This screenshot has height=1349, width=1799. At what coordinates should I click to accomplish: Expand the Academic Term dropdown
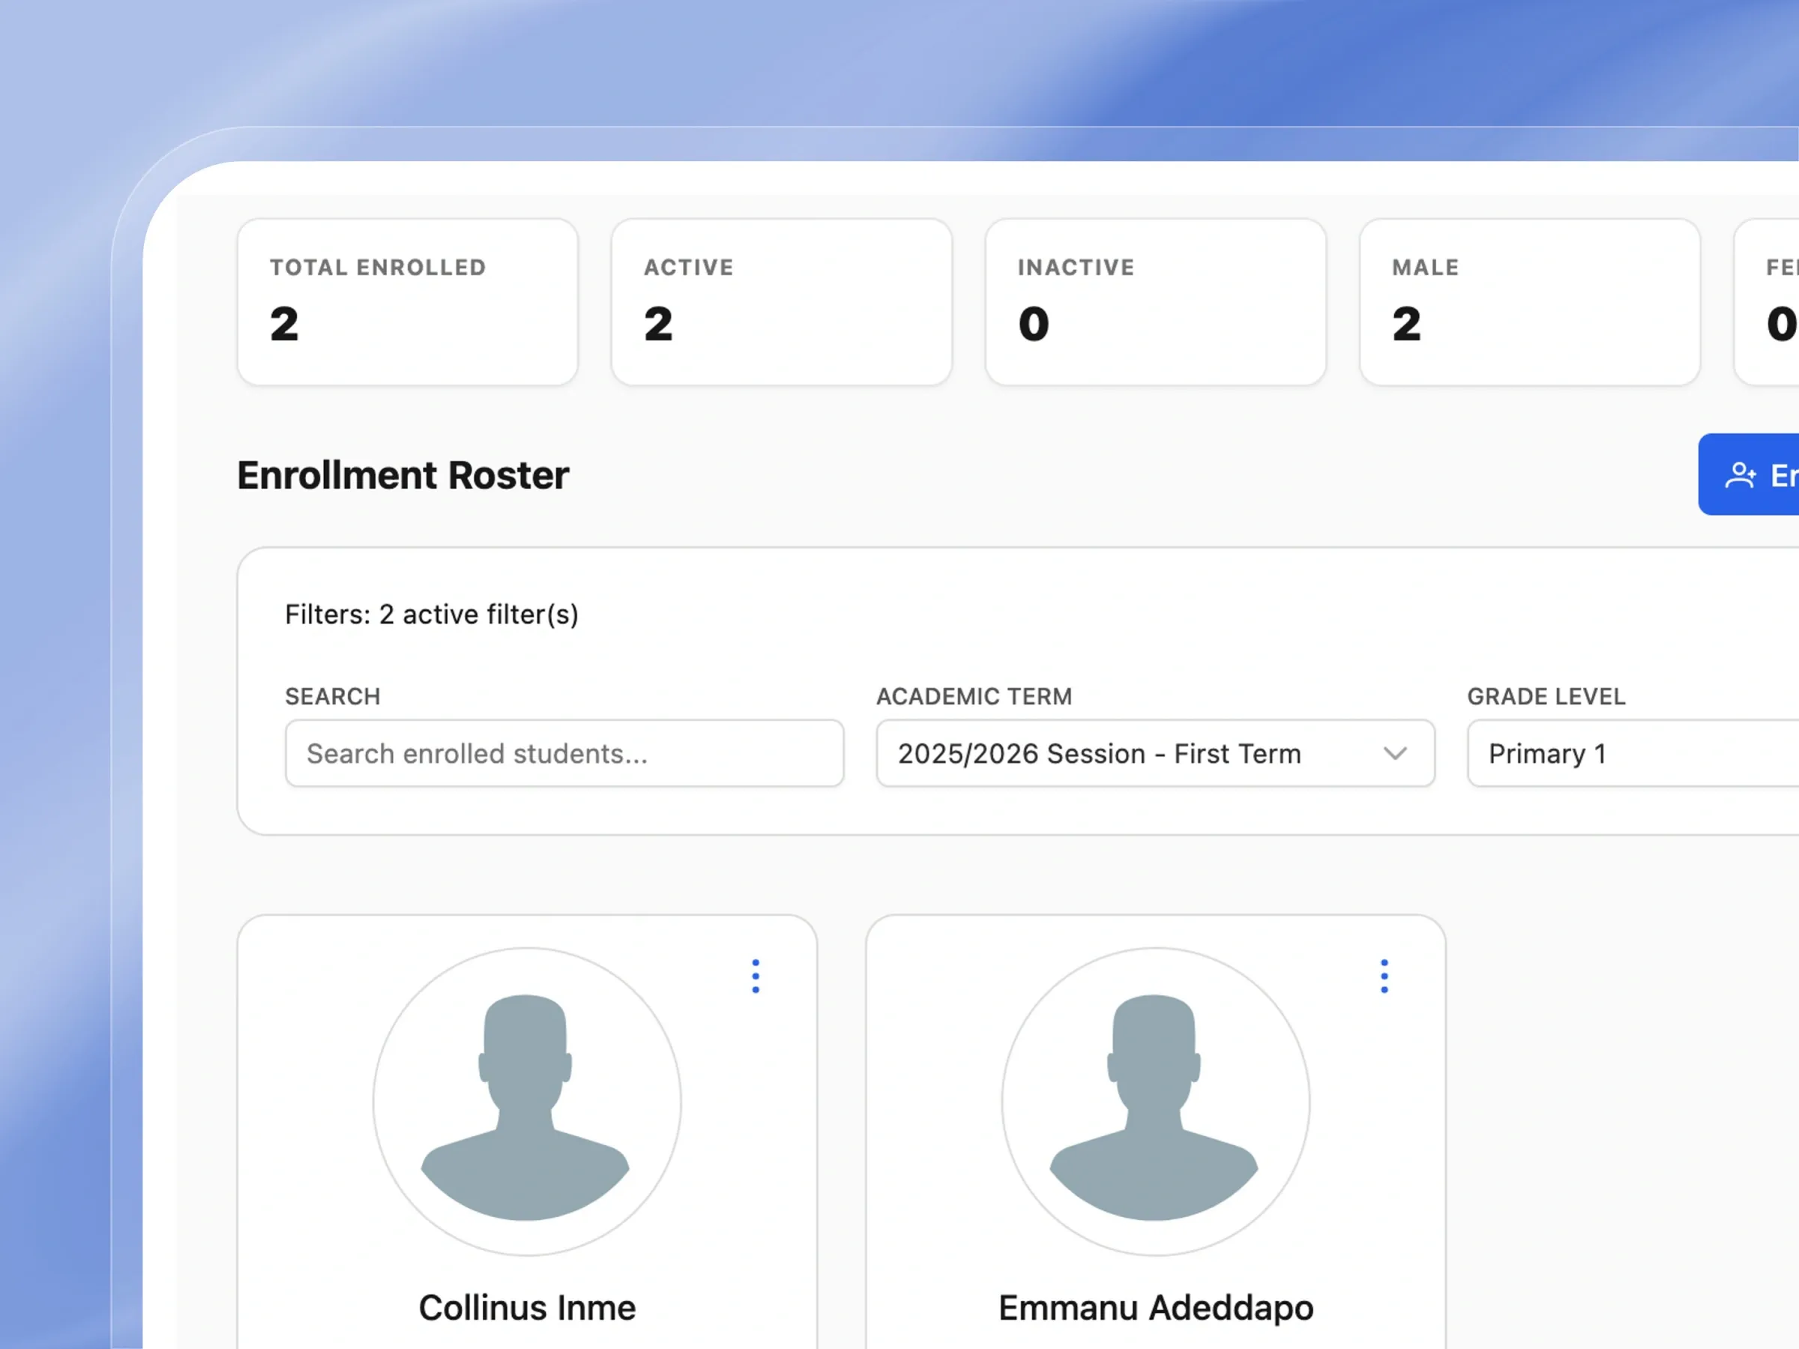pos(1156,753)
